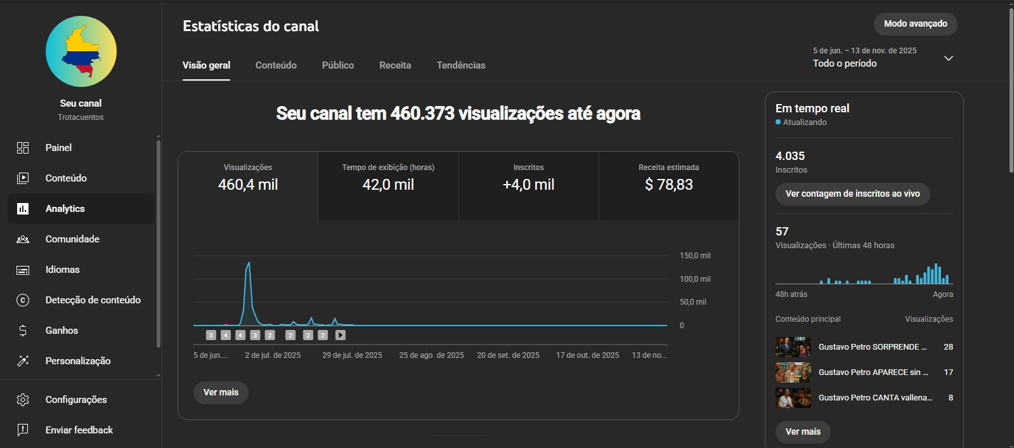
Task: Open Personalização magic wand icon
Action: tap(23, 361)
